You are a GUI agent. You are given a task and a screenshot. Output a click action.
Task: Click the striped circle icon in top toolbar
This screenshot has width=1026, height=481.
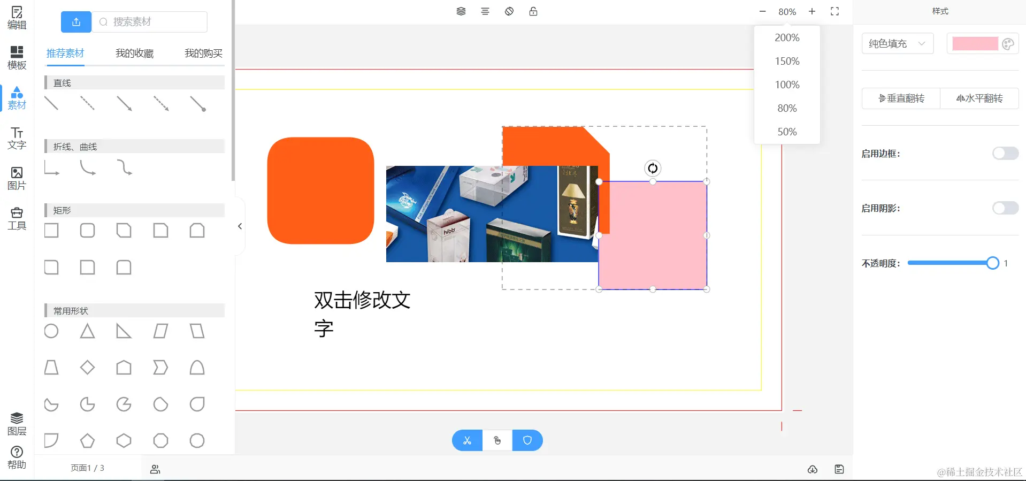point(509,11)
